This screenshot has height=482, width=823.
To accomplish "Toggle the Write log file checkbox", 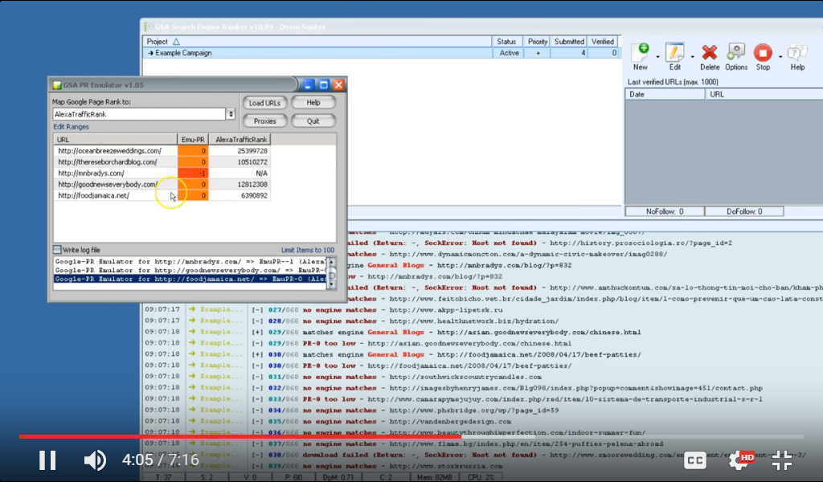I will click(57, 250).
